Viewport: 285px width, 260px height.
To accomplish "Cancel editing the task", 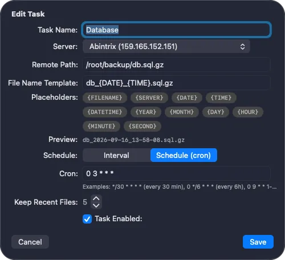I will pos(30,242).
